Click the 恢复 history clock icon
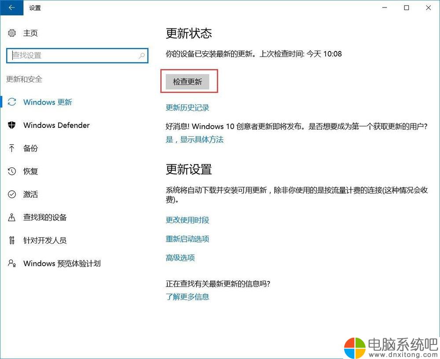The height and width of the screenshot is (359, 440). point(12,171)
